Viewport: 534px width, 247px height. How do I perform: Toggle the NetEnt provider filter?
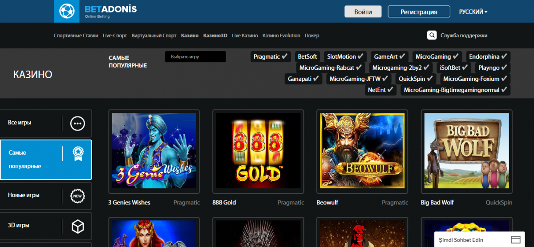click(x=380, y=90)
